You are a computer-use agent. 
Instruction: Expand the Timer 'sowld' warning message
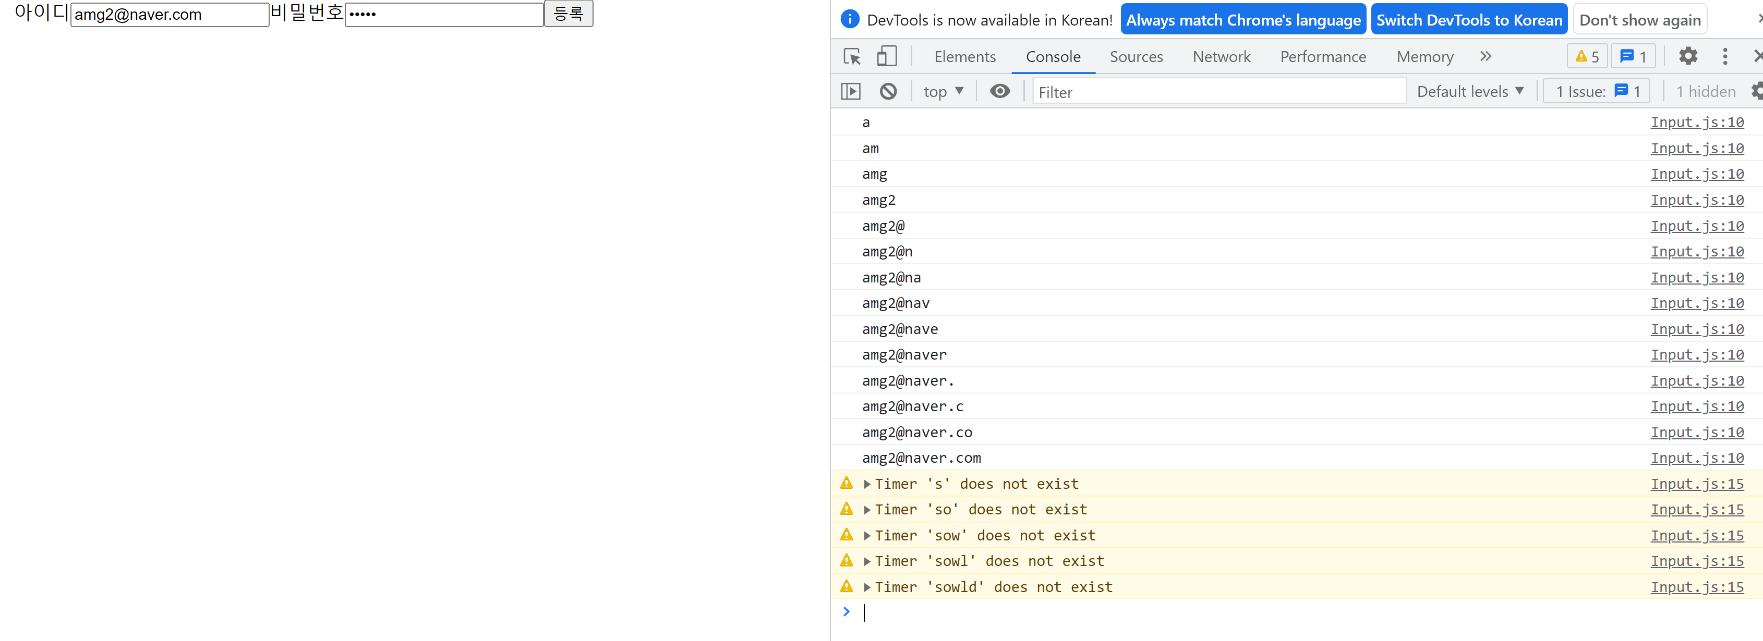click(x=867, y=588)
